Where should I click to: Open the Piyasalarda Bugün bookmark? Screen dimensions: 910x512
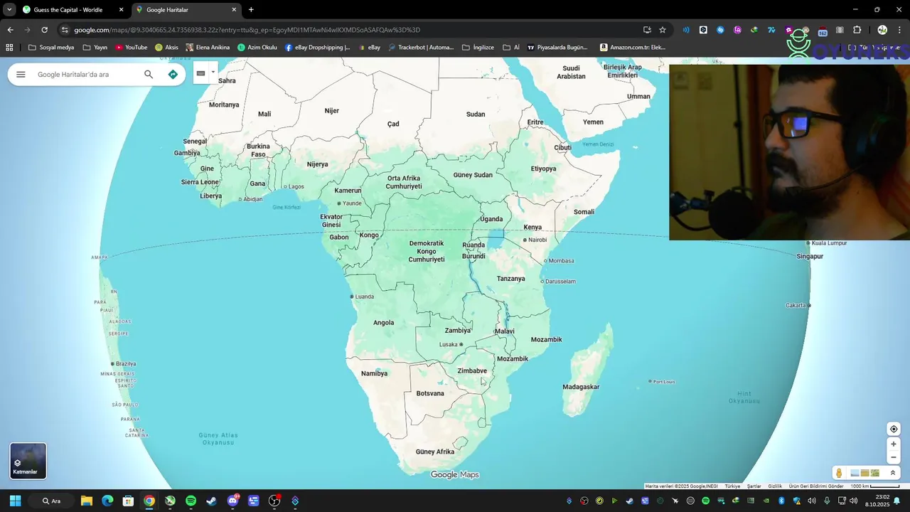pos(557,48)
